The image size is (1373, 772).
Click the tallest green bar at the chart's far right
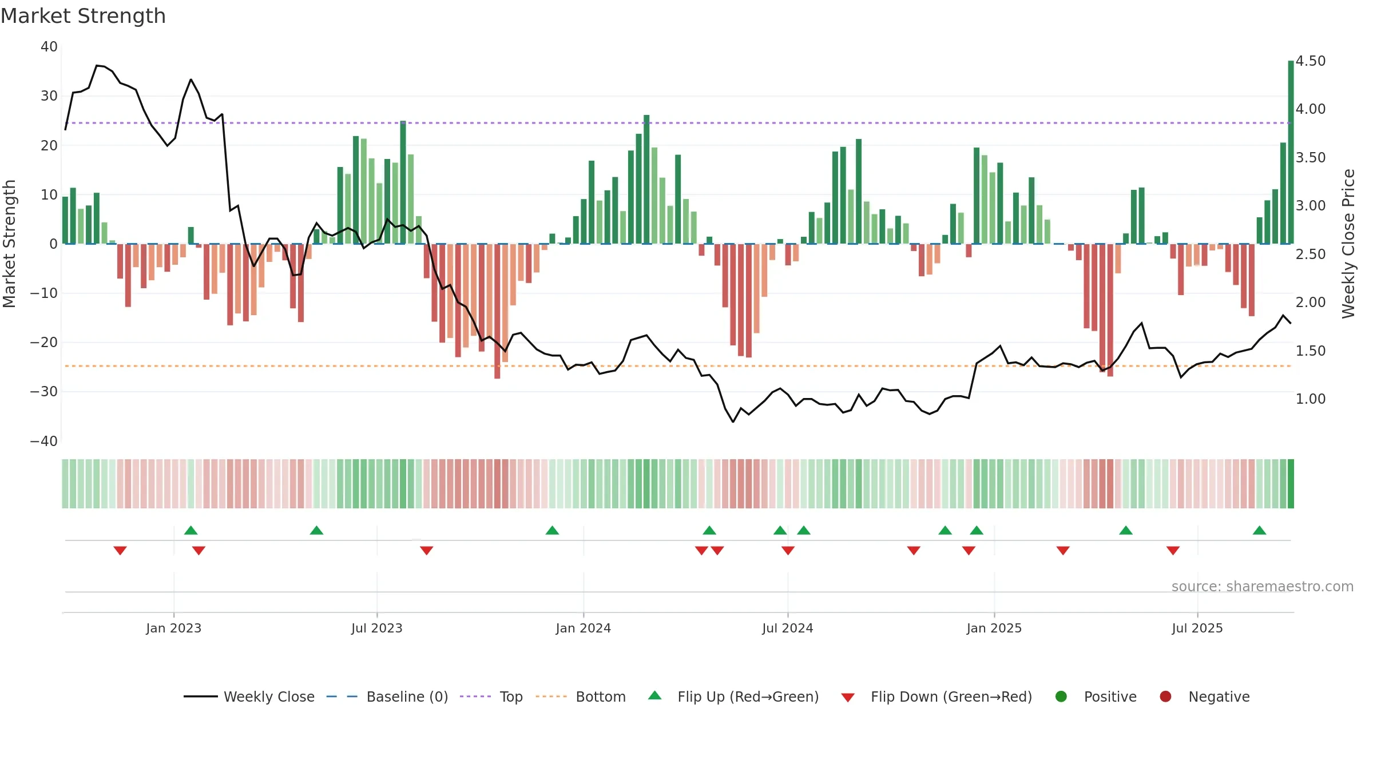point(1291,152)
